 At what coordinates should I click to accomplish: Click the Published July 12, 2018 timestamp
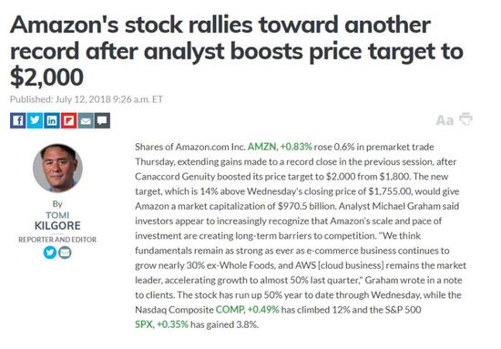tap(87, 99)
